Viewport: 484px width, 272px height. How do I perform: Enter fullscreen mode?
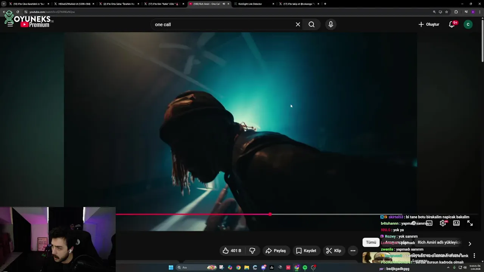pos(470,223)
